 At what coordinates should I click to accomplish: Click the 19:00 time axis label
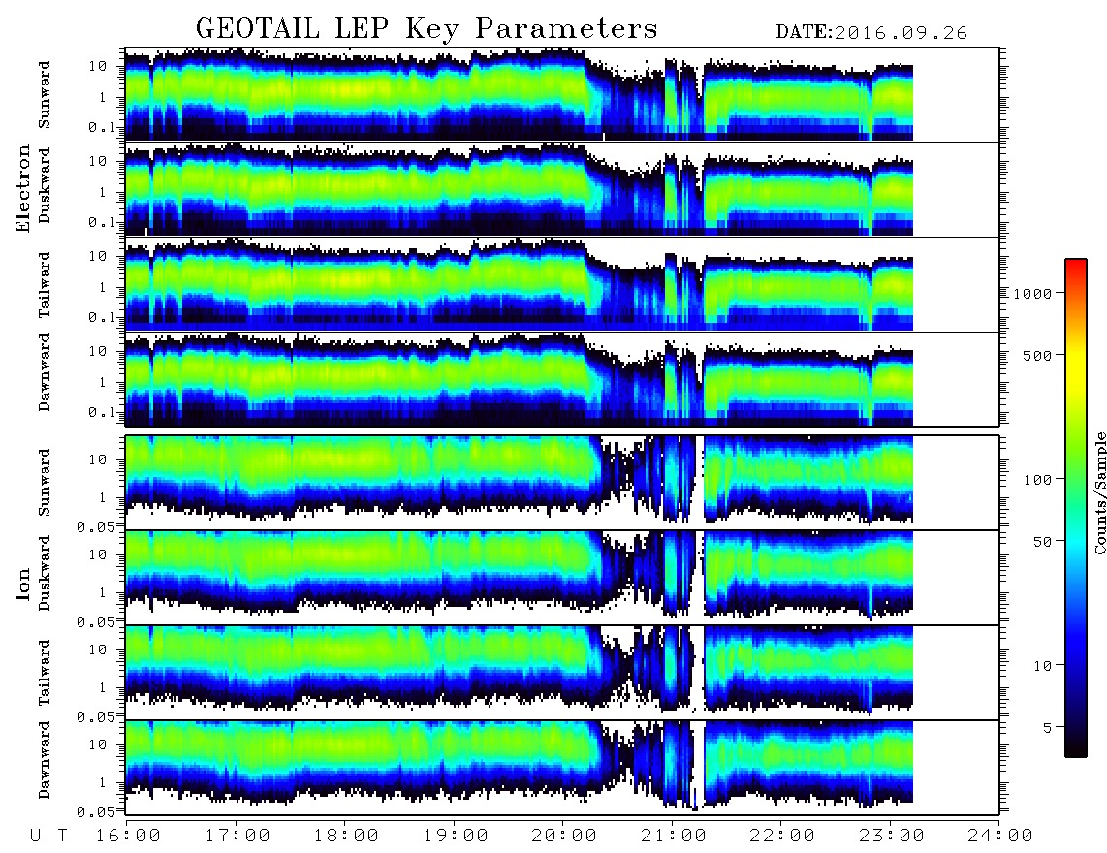pyautogui.click(x=456, y=837)
